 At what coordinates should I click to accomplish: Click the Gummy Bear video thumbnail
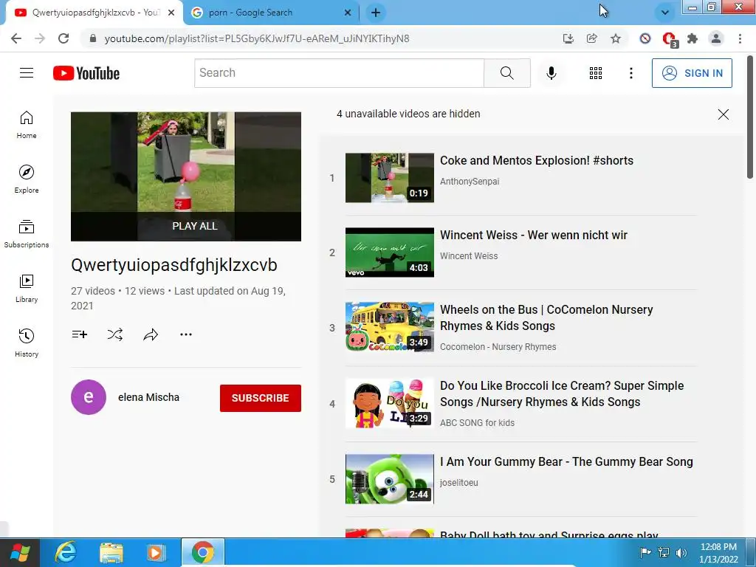pyautogui.click(x=390, y=479)
